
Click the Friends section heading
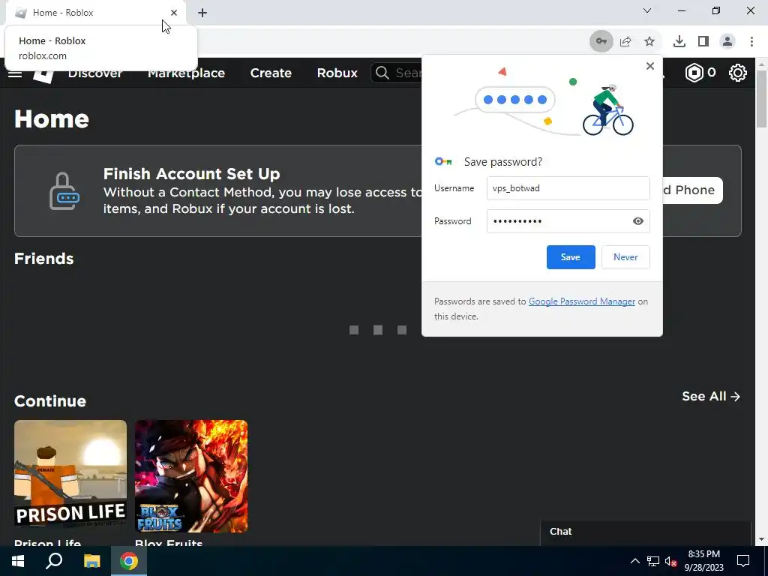[44, 259]
